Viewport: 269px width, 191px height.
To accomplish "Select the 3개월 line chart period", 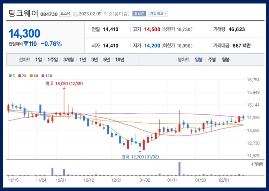I will [x=68, y=60].
